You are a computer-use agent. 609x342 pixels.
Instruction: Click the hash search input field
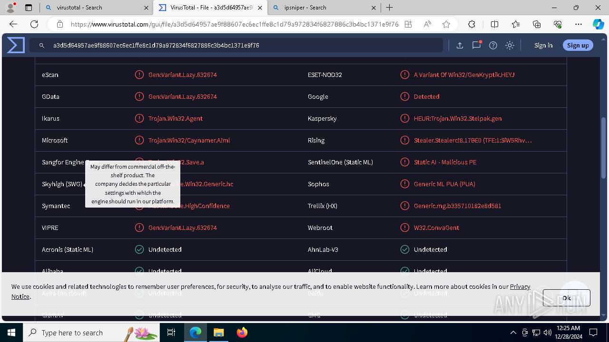point(236,45)
